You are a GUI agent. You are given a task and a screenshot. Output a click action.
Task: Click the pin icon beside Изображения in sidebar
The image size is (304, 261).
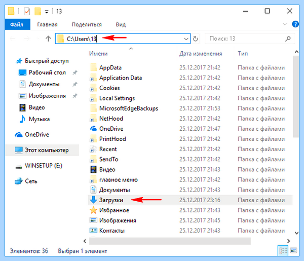point(75,96)
